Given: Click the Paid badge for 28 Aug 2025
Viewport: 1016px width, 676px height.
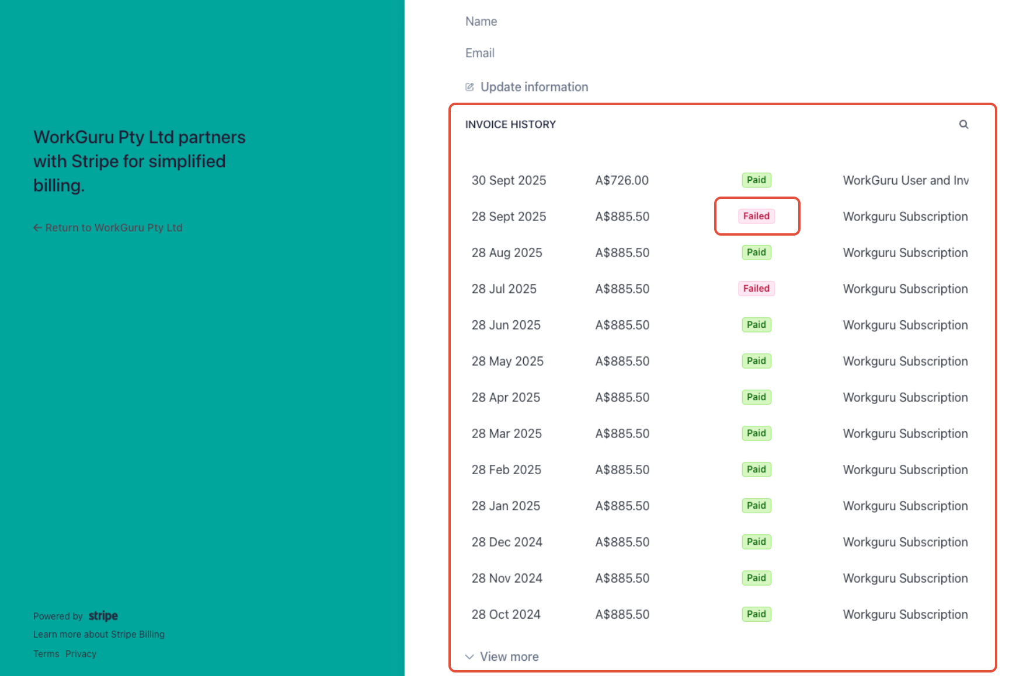Looking at the screenshot, I should tap(756, 253).
